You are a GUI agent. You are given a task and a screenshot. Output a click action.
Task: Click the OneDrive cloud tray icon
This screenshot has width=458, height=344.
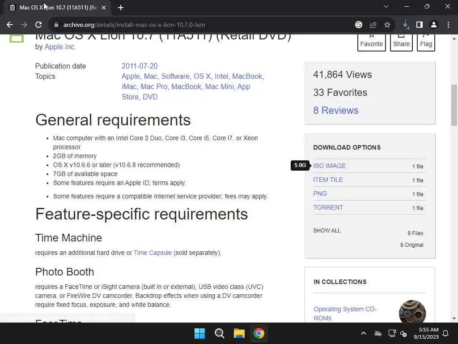click(378, 333)
